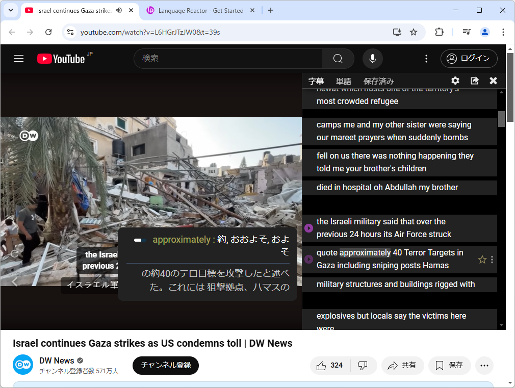Jump to 'explosives but locals say' line
The width and height of the screenshot is (515, 388).
(399, 319)
